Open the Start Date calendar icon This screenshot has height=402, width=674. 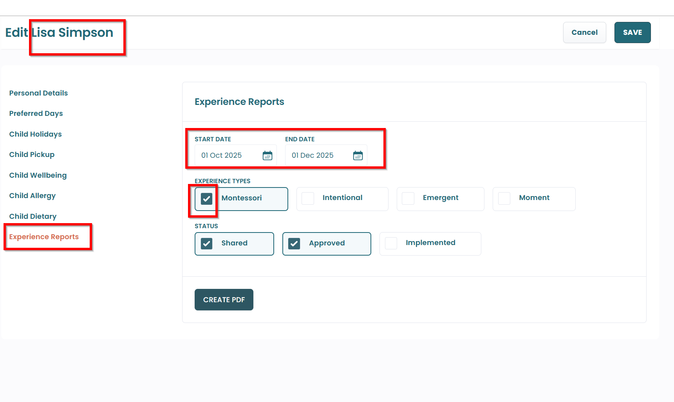click(x=267, y=155)
